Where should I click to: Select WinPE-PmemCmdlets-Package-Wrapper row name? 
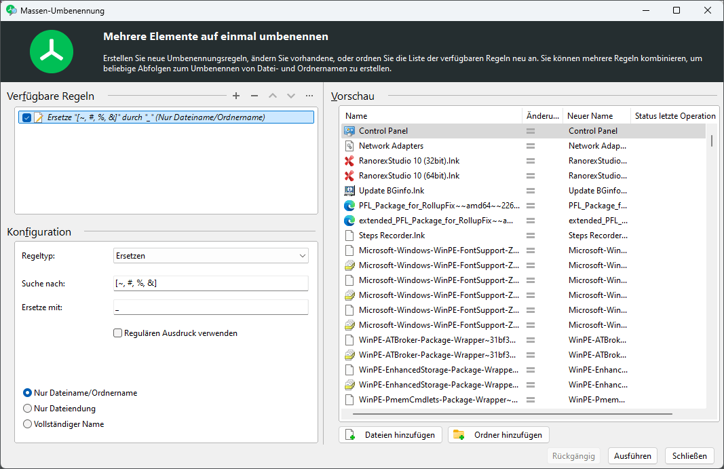click(x=438, y=400)
